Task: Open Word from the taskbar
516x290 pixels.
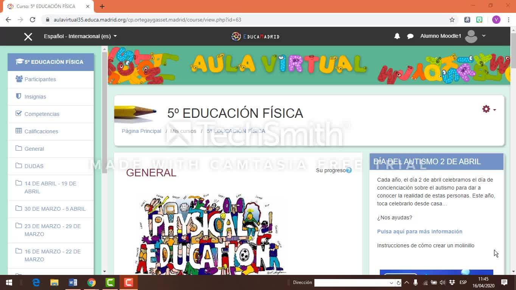Action: point(73,282)
